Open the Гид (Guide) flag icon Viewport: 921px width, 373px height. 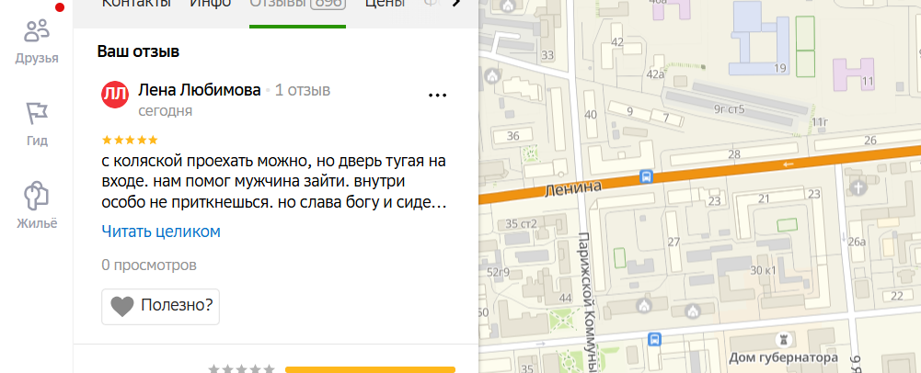click(37, 124)
